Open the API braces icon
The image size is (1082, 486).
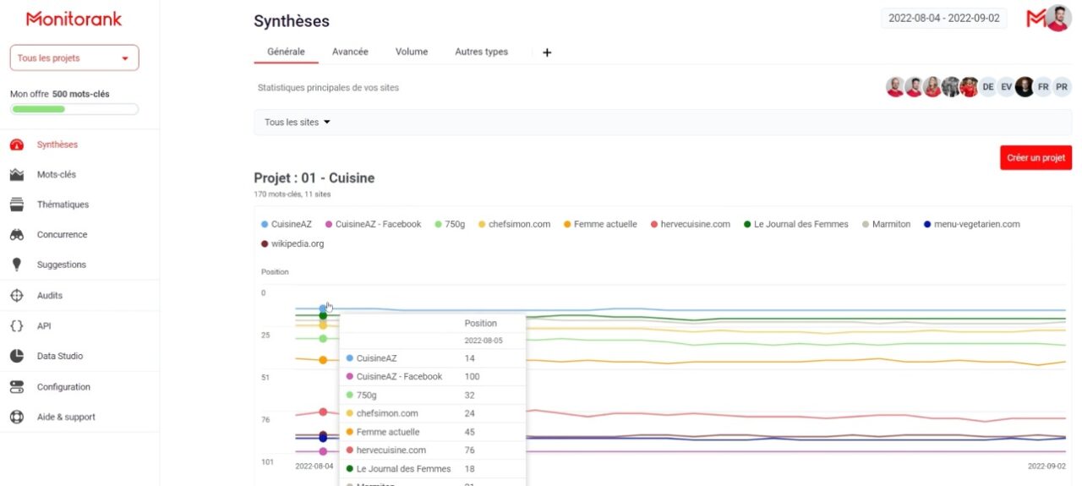pyautogui.click(x=17, y=326)
